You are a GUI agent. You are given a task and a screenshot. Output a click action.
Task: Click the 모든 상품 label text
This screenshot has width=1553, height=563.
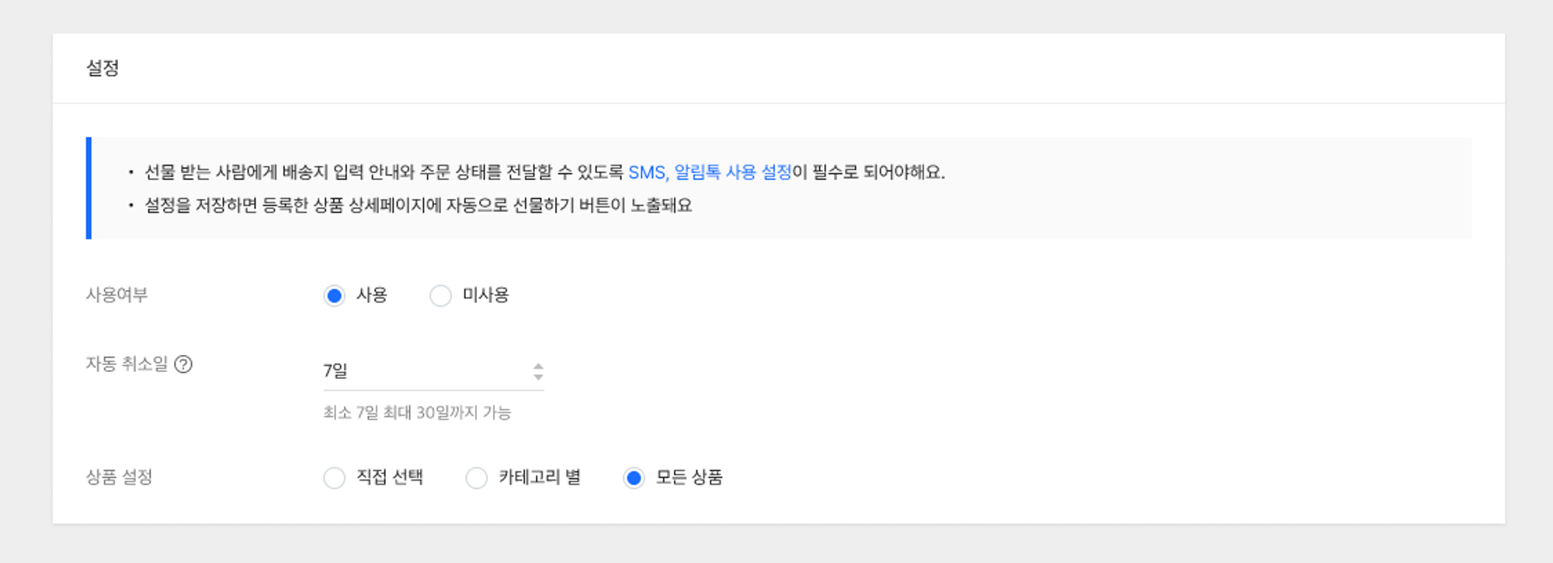click(x=689, y=478)
